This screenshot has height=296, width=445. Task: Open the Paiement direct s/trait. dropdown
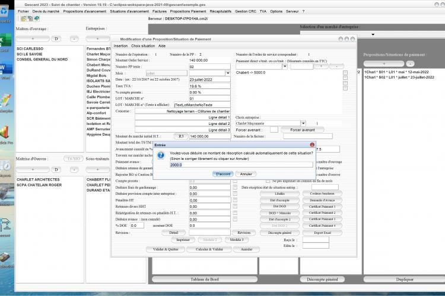click(x=285, y=66)
